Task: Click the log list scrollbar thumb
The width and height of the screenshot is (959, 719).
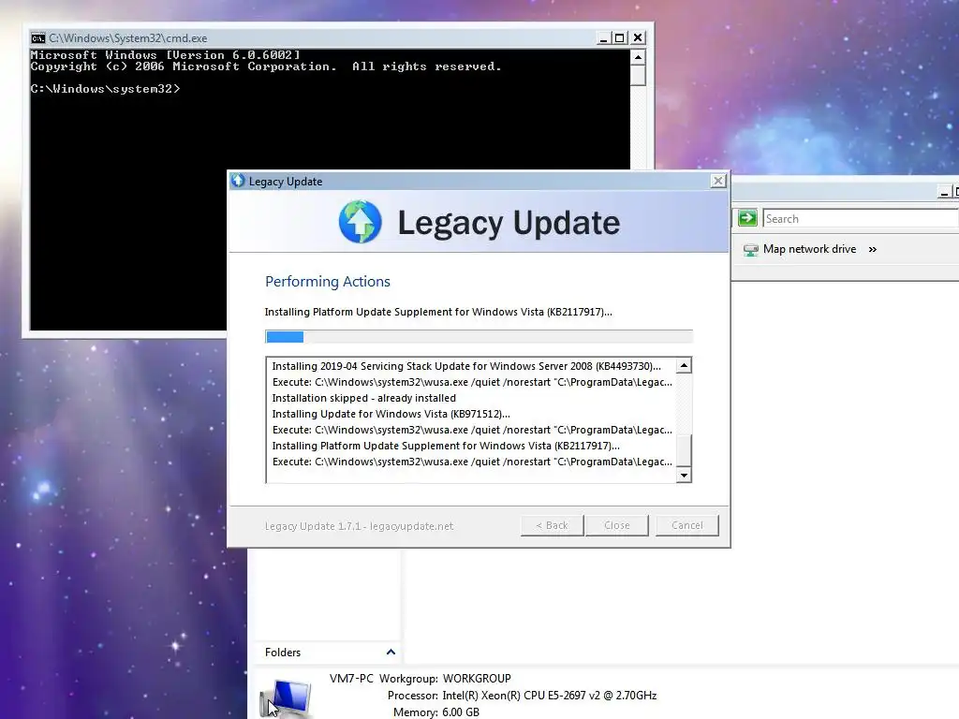Action: (684, 450)
